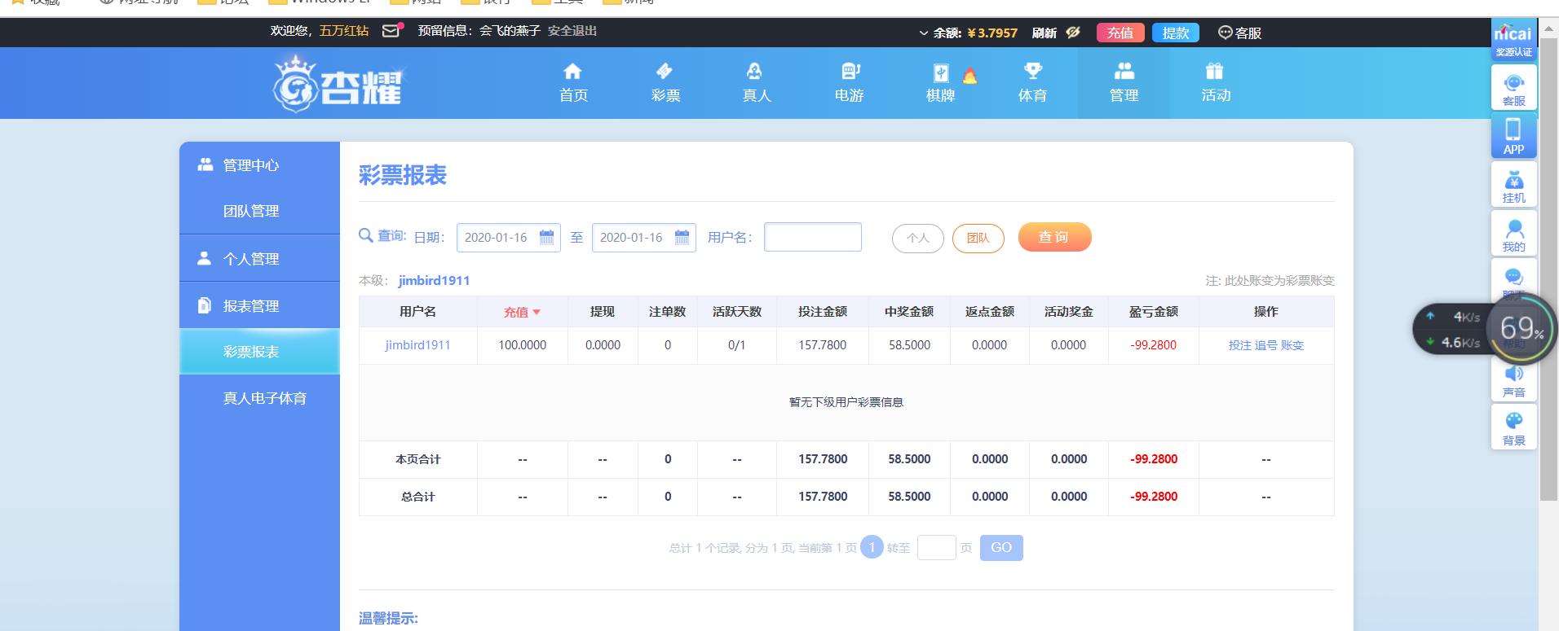Open 彩票 in the navigation bar

[665, 83]
